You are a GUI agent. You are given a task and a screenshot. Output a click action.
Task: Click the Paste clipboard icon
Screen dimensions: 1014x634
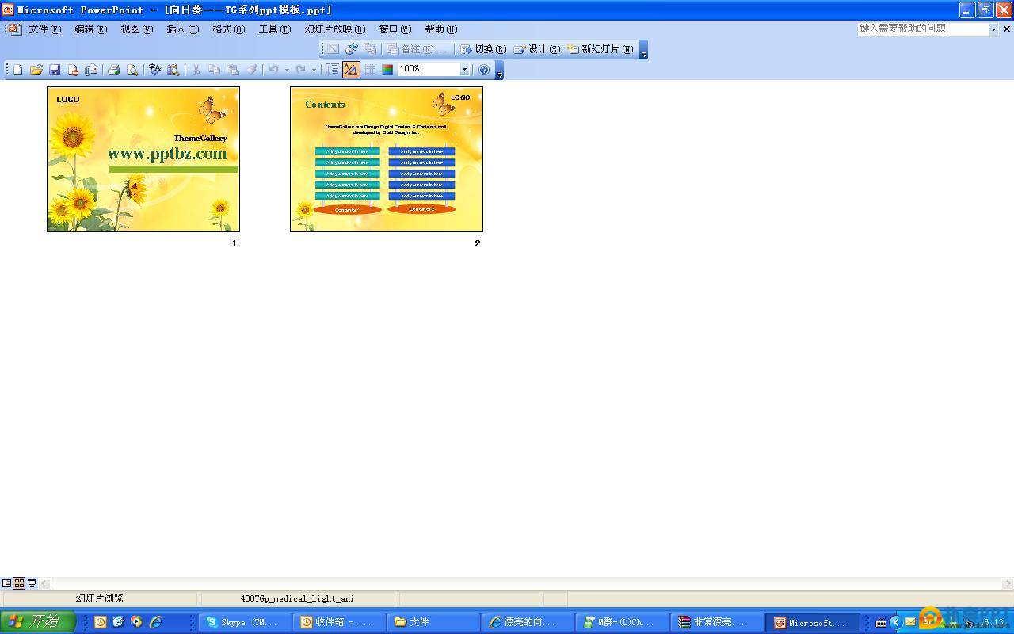point(233,70)
